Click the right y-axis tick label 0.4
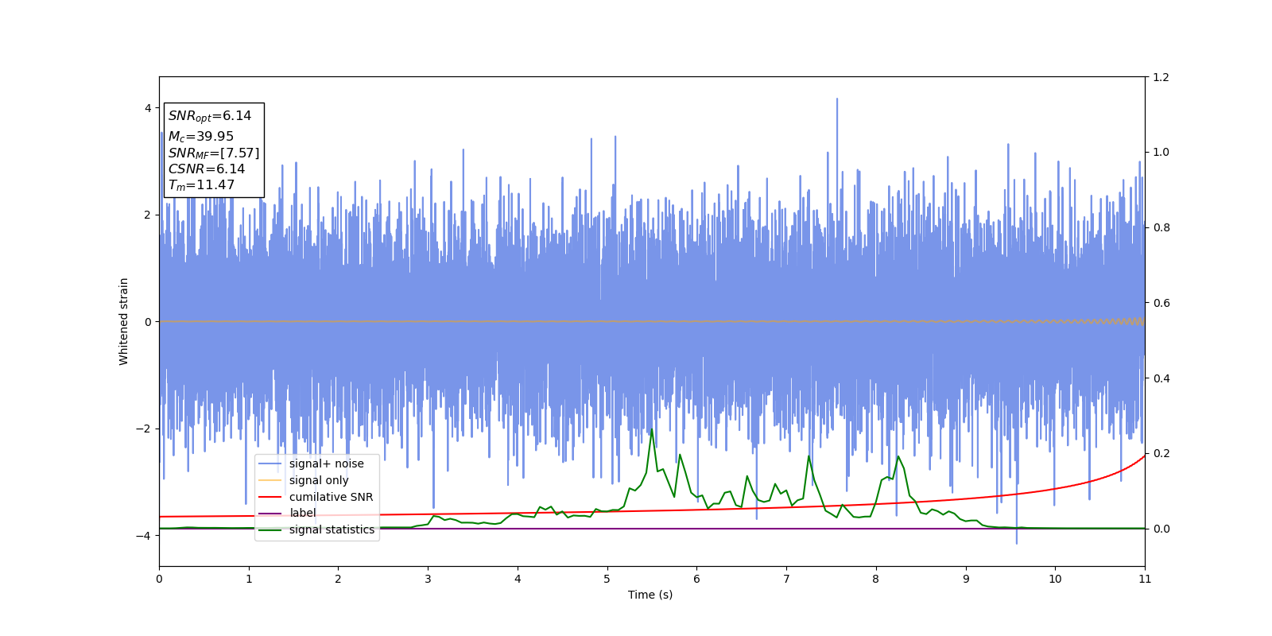1272x636 pixels. point(1161,378)
